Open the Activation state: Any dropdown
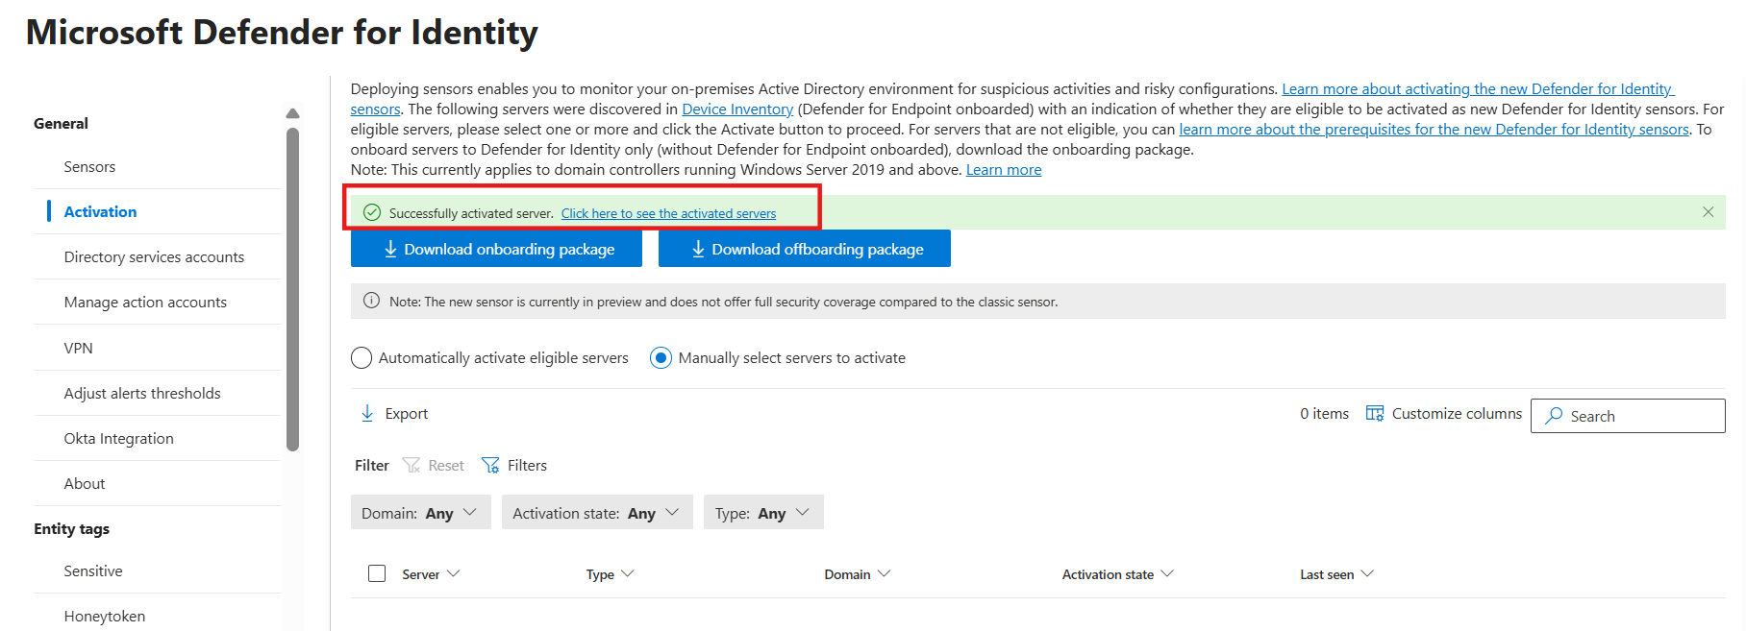Screen dimensions: 1746x631 coord(597,512)
